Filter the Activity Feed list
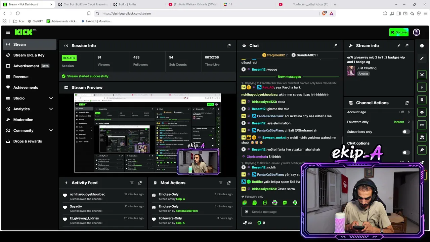The height and width of the screenshot is (242, 430). (x=132, y=183)
